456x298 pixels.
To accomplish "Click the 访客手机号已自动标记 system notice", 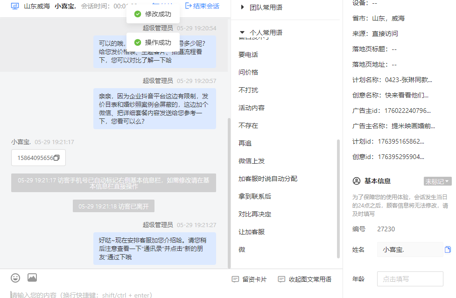I will click(x=113, y=183).
